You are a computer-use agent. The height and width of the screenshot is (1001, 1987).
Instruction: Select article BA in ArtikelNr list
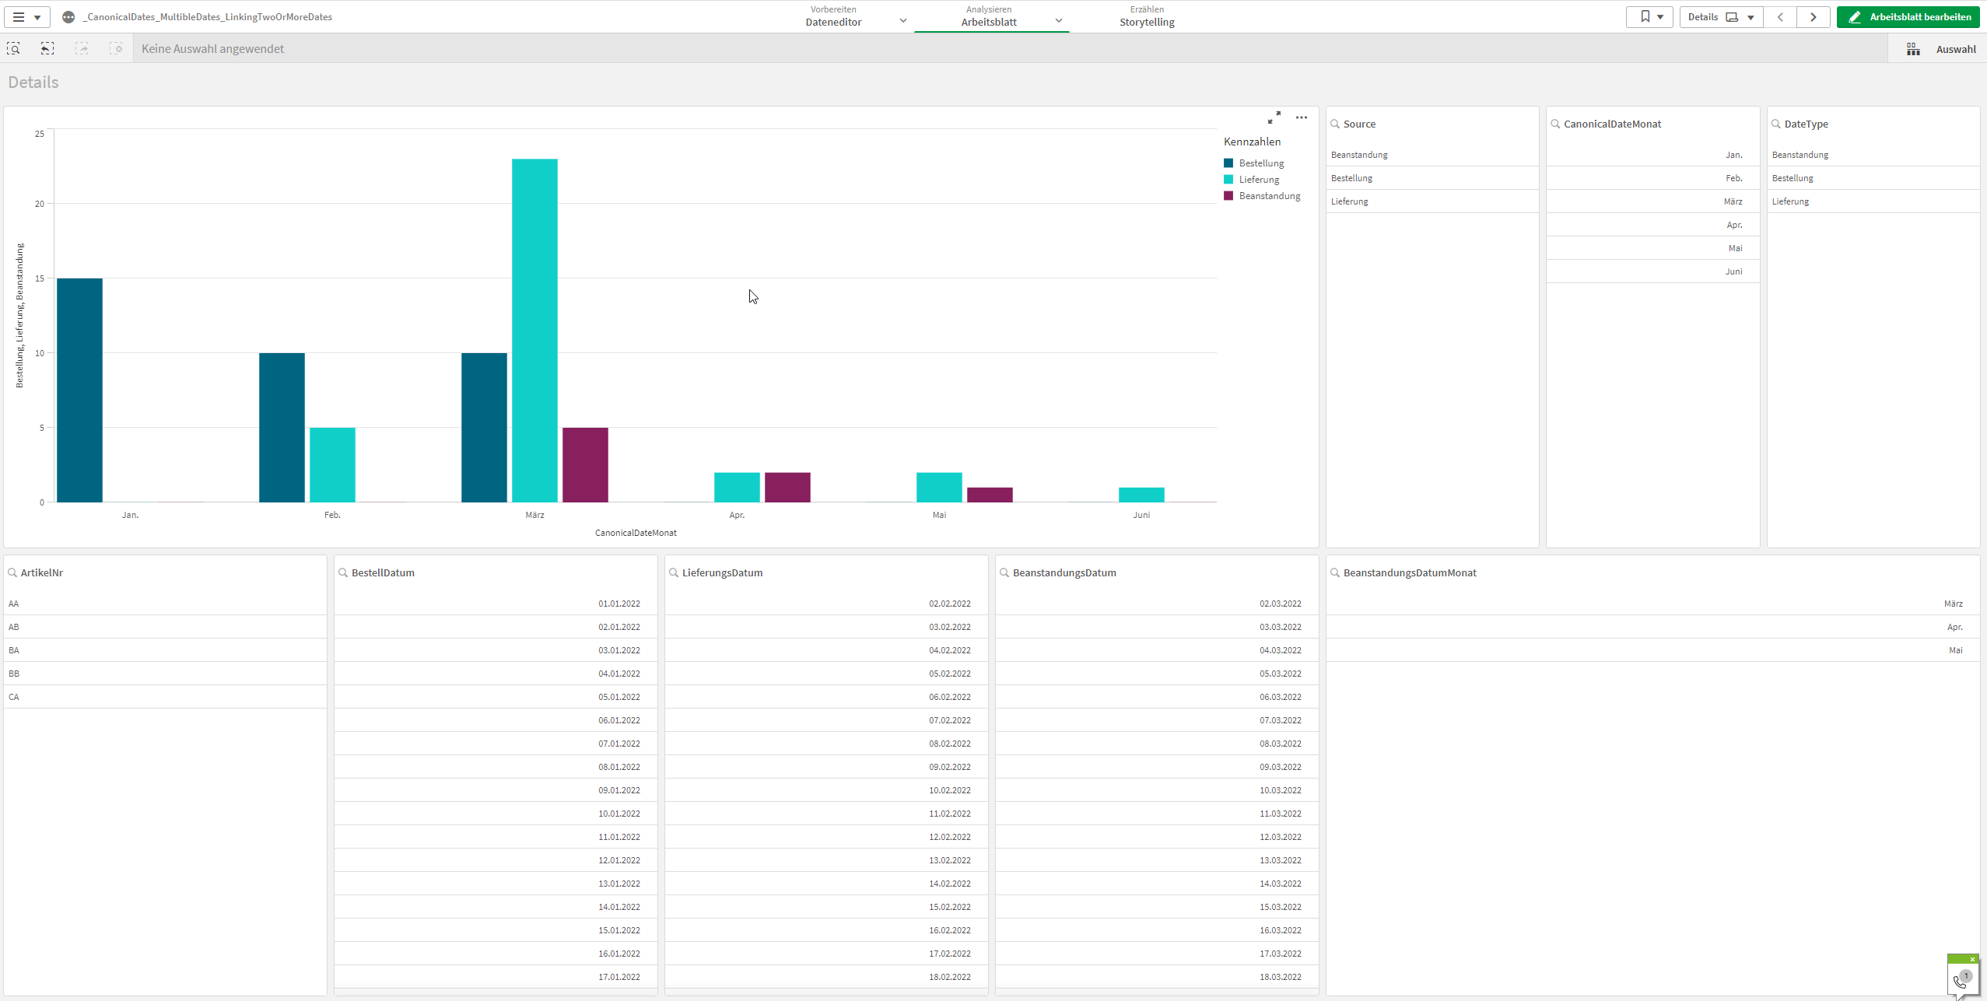point(165,650)
